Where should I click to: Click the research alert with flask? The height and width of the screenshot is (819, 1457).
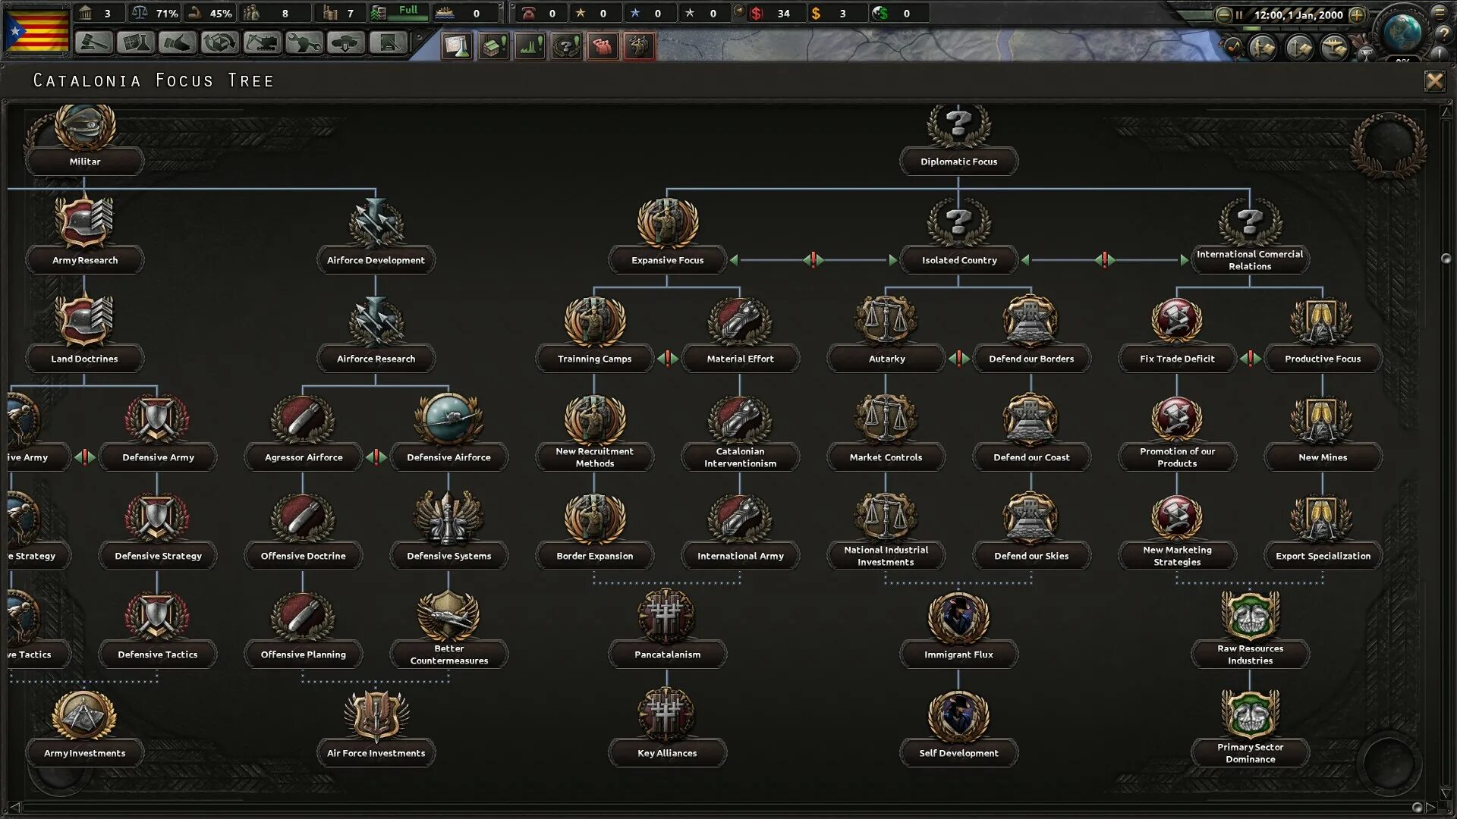tap(457, 46)
